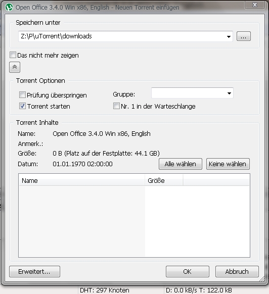Open 'Erweitert...' advanced settings
The height and width of the screenshot is (294, 269).
point(34,271)
